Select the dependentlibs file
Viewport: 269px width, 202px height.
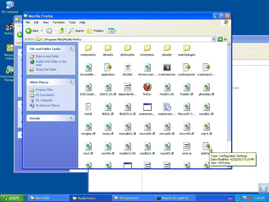(x=127, y=89)
